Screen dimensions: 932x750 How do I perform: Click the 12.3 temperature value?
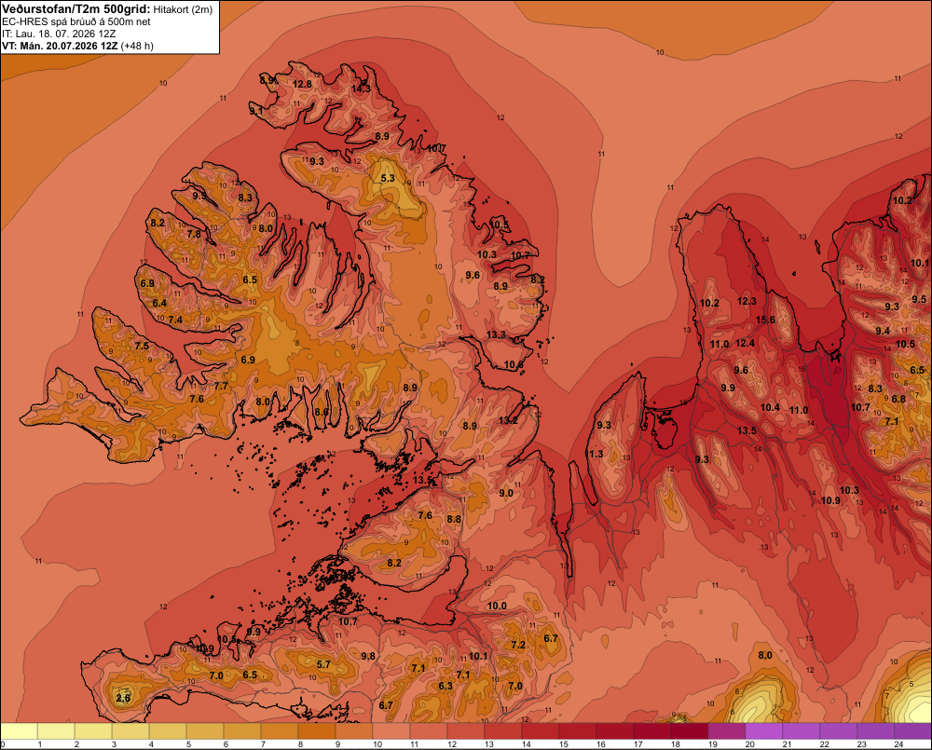point(747,301)
